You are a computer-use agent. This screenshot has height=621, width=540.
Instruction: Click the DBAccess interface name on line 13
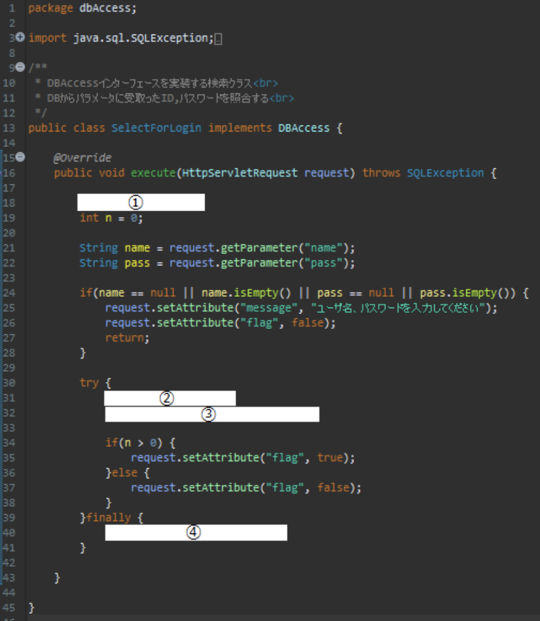pyautogui.click(x=304, y=128)
